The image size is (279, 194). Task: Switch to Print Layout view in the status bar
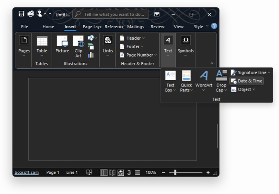tap(104, 172)
